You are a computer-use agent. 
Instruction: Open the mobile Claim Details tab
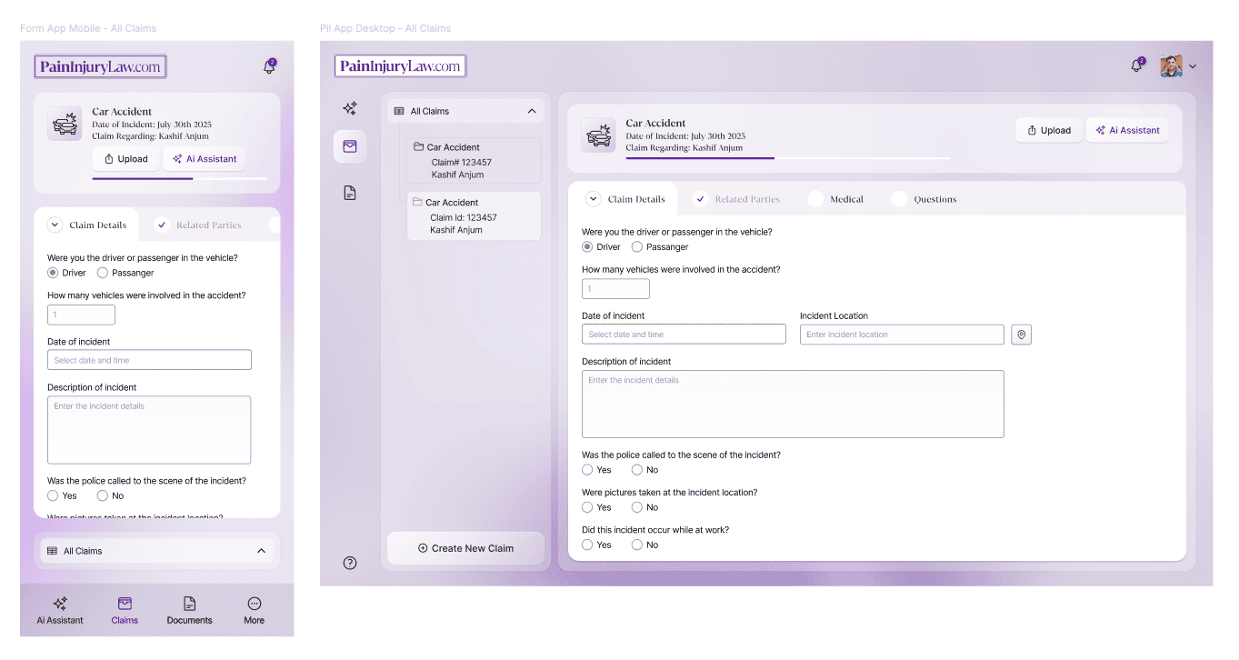click(86, 225)
